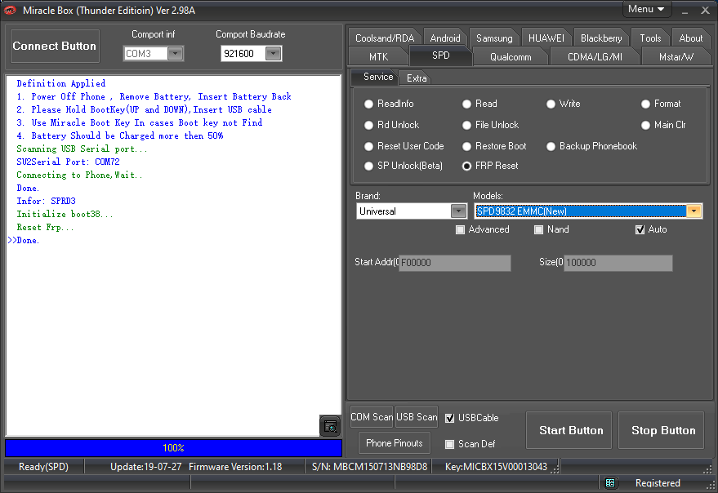This screenshot has height=493, width=718.
Task: Click the USB Scan button
Action: tap(417, 417)
